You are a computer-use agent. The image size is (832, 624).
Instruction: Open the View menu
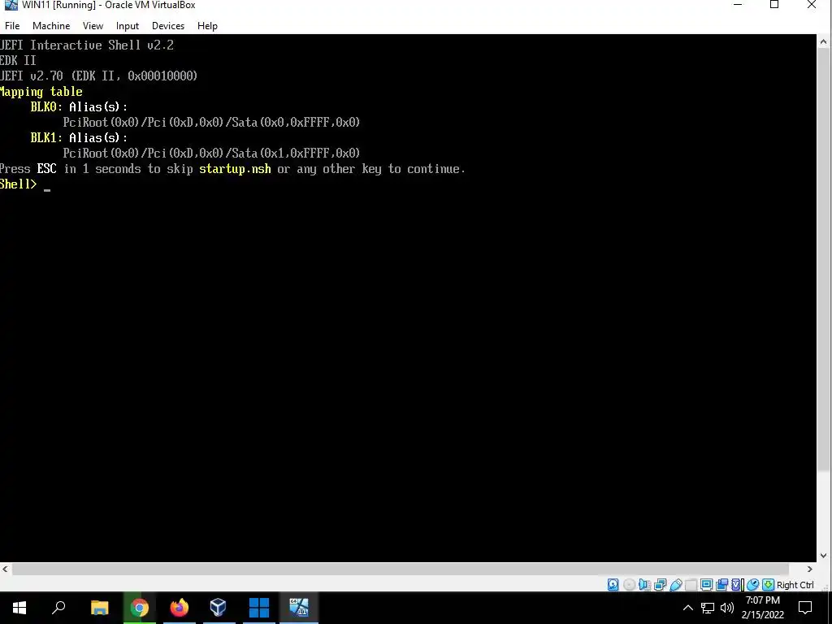point(93,25)
